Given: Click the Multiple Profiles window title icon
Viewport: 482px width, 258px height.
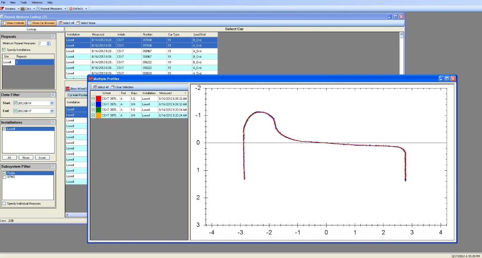Looking at the screenshot, I should (91, 79).
